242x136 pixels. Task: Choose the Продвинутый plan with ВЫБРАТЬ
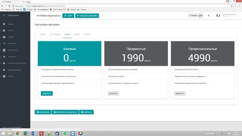pos(113,93)
